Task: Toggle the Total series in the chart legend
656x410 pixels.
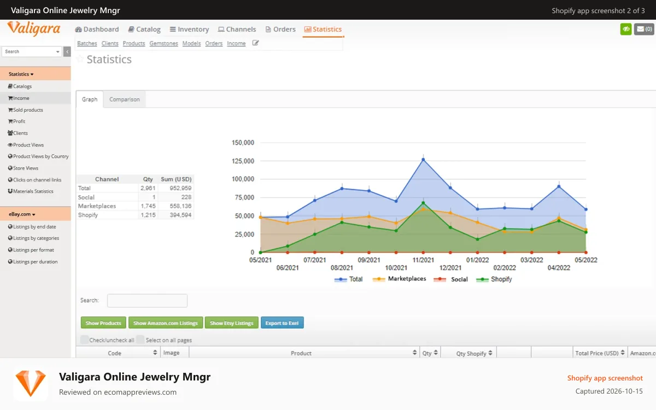Action: click(348, 279)
